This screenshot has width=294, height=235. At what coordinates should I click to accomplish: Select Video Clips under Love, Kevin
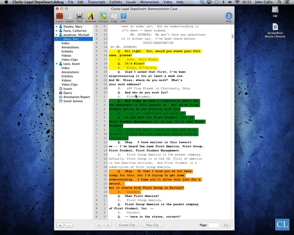point(70,84)
